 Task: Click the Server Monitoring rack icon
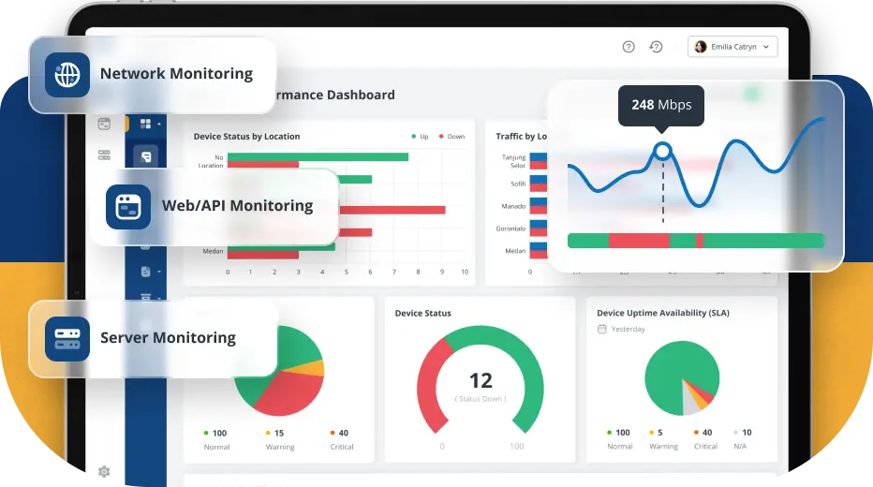click(67, 339)
